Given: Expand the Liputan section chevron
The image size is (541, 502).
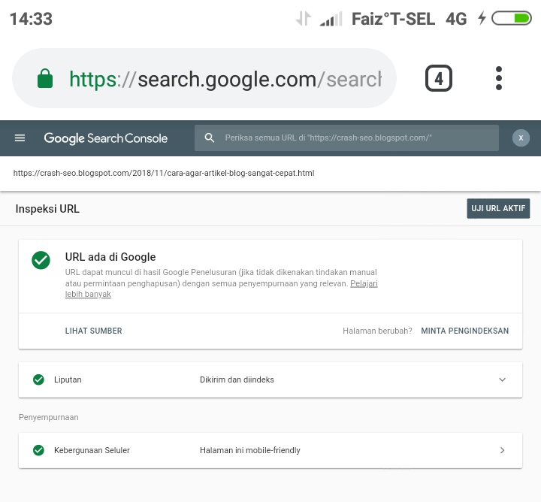Looking at the screenshot, I should [x=503, y=380].
